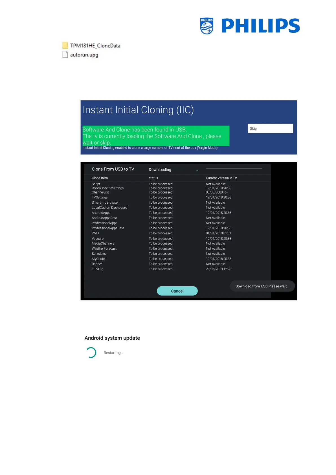Click the Android system update spinner
The width and height of the screenshot is (336, 475).
[91, 353]
